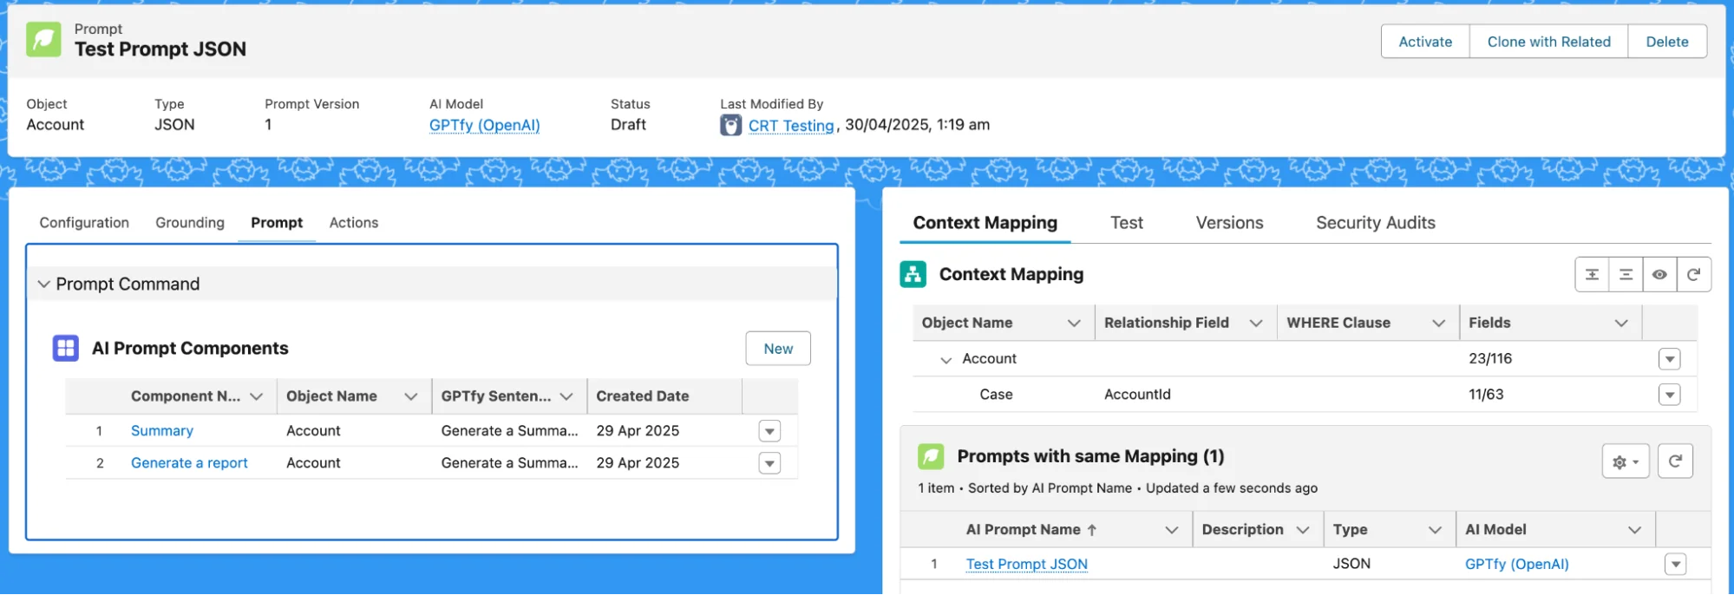
Task: Refresh the Prompts with same Mapping list
Action: (x=1675, y=461)
